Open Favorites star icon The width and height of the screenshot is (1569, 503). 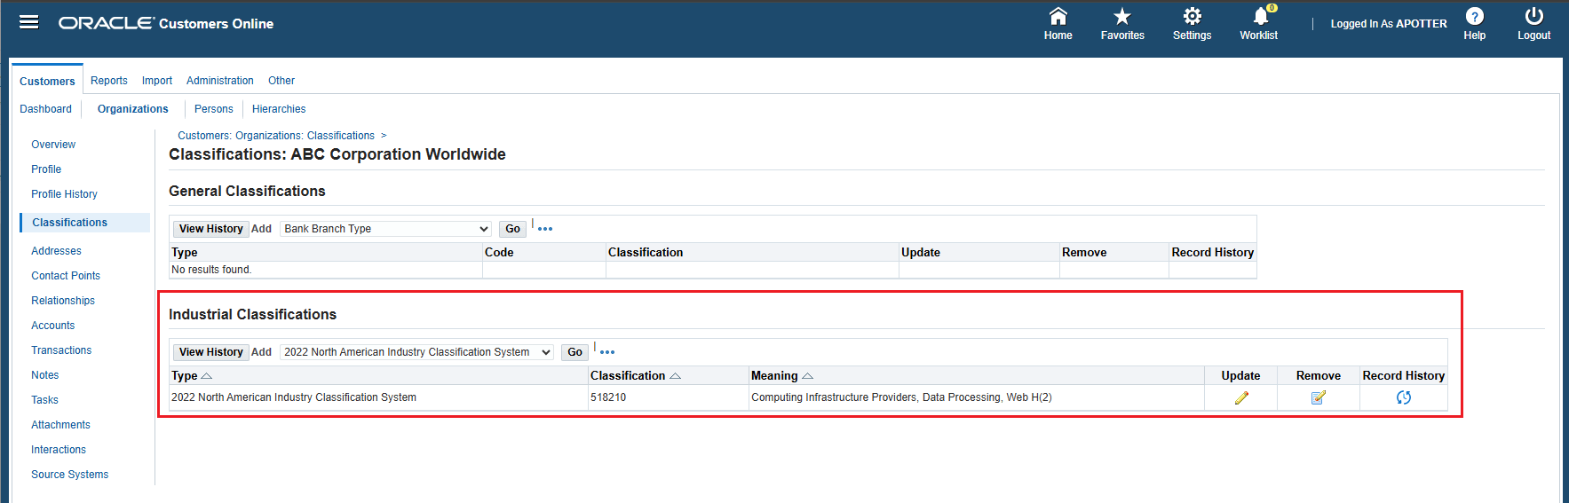click(x=1122, y=17)
